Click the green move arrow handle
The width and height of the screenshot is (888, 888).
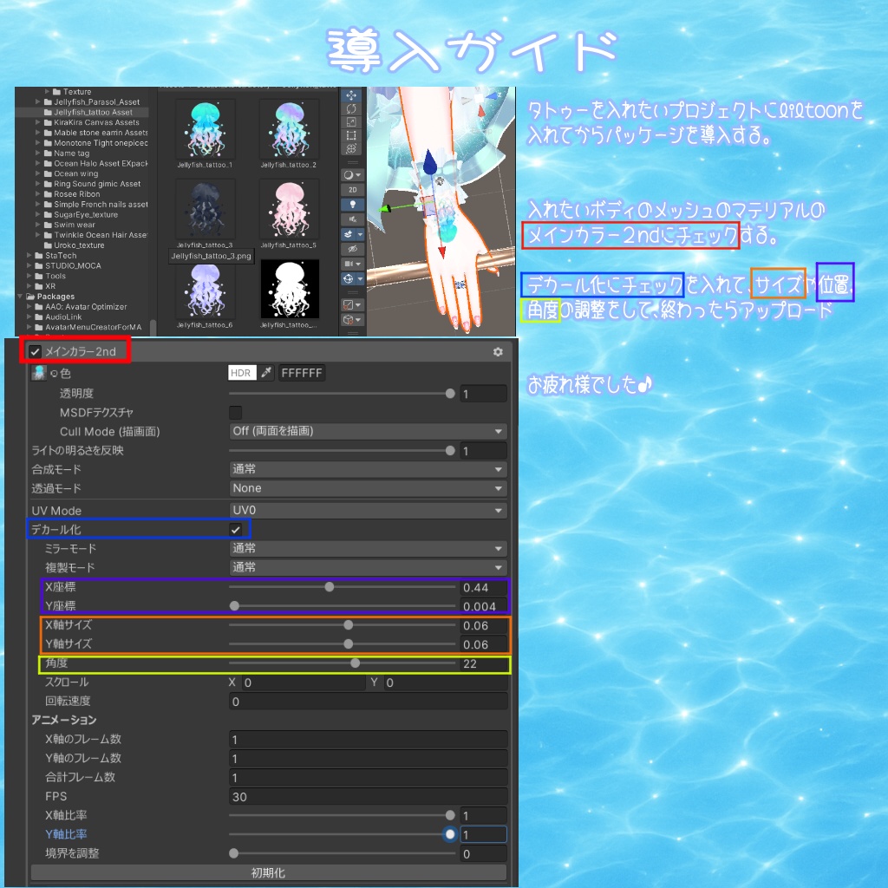point(386,208)
